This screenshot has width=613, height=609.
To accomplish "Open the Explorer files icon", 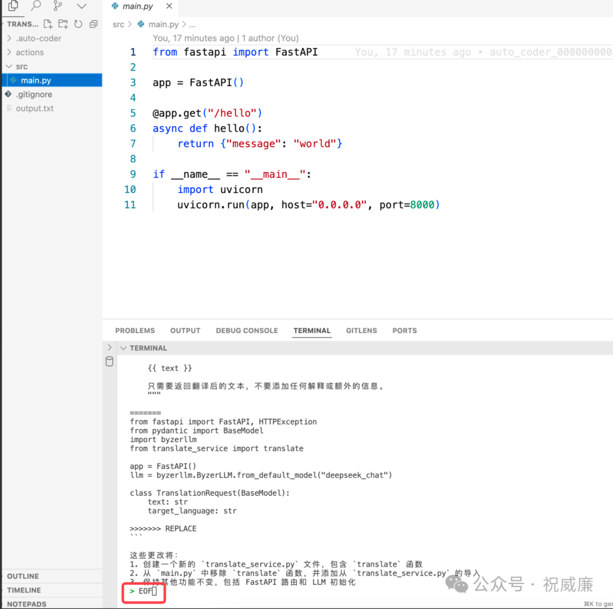I will 13,6.
